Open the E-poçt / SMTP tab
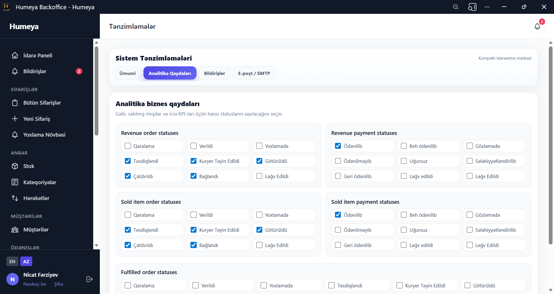 click(254, 73)
